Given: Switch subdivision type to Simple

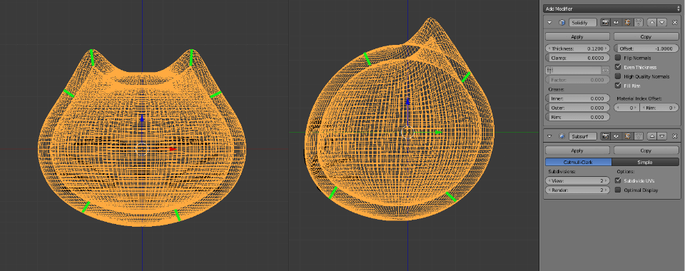Looking at the screenshot, I should point(645,162).
